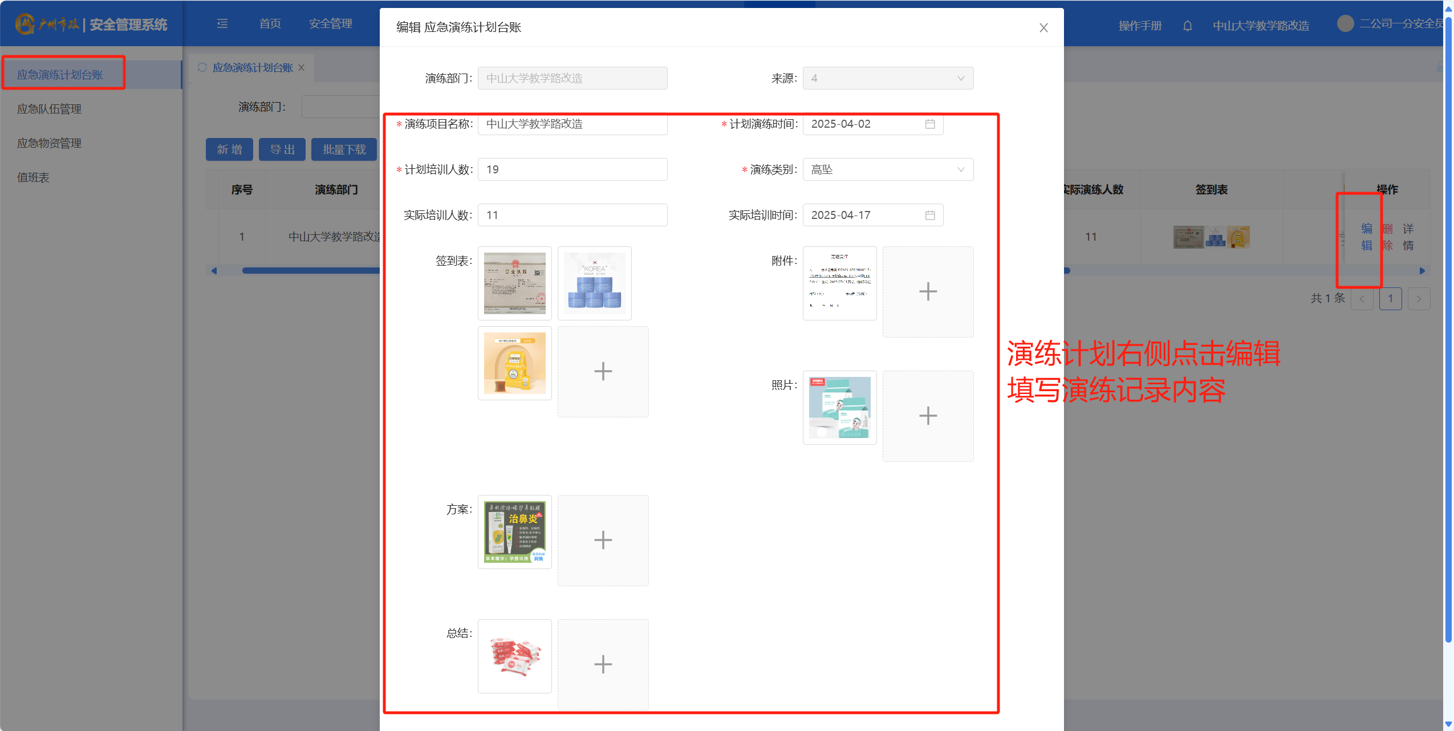The width and height of the screenshot is (1454, 731).
Task: Click the plus box to add 签到表 image
Action: [603, 371]
